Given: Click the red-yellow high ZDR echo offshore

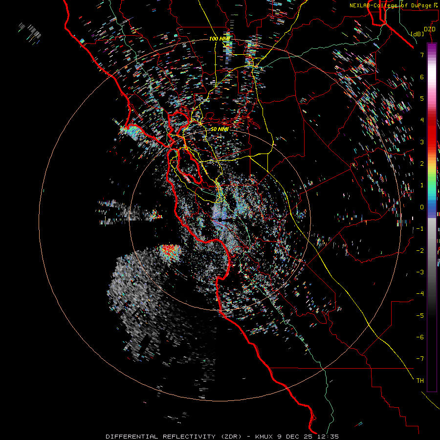Looking at the screenshot, I should [170, 251].
